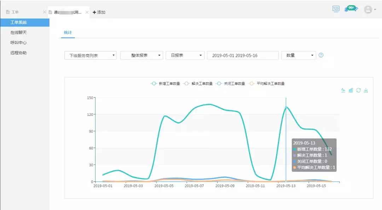The image size is (382, 210).
Task: Open the 日报表 dropdown
Action: click(x=185, y=55)
